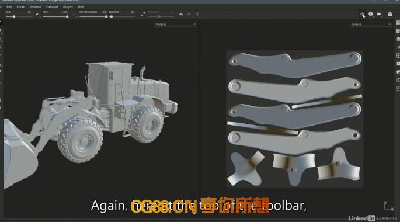Expand the right viewport Material dropdown
Screen dimensions: 400x222
pos(371,24)
